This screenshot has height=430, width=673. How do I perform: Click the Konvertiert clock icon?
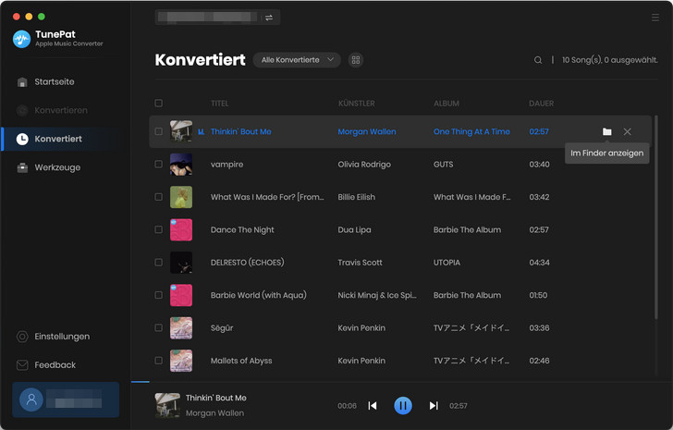22,139
